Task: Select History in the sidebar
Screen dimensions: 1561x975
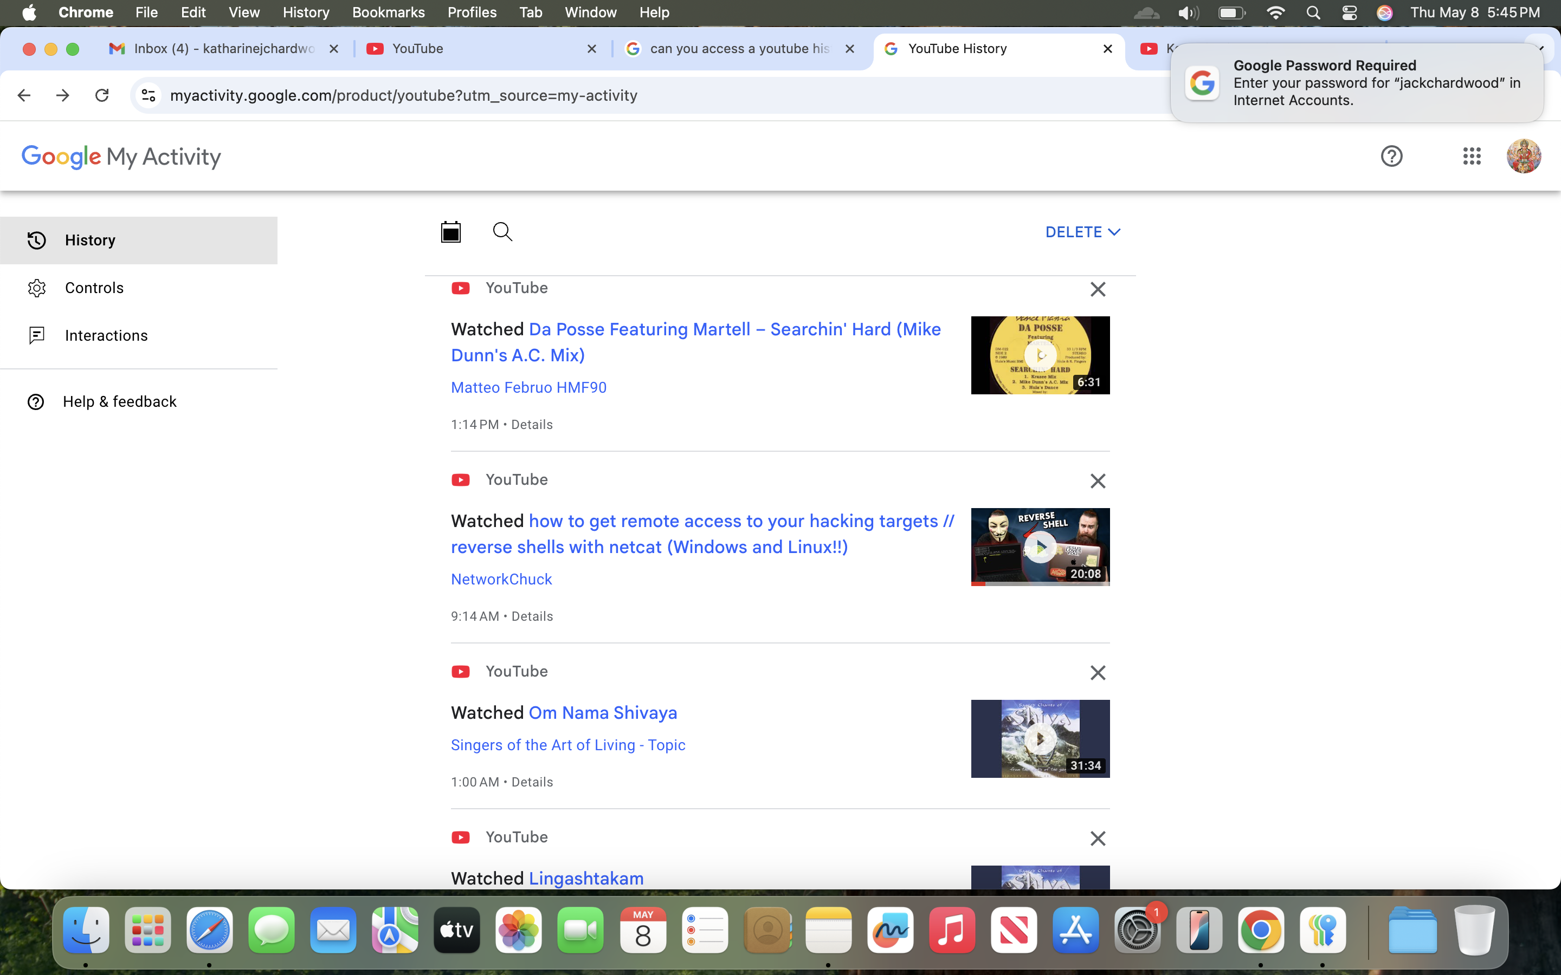Action: pyautogui.click(x=139, y=240)
